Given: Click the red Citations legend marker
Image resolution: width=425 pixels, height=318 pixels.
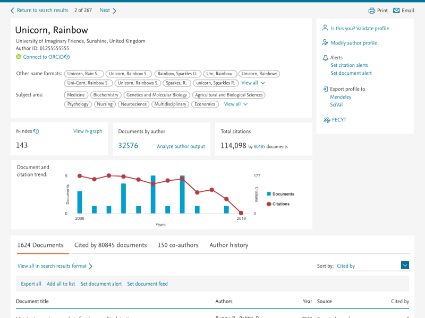Looking at the screenshot, I should point(269,204).
